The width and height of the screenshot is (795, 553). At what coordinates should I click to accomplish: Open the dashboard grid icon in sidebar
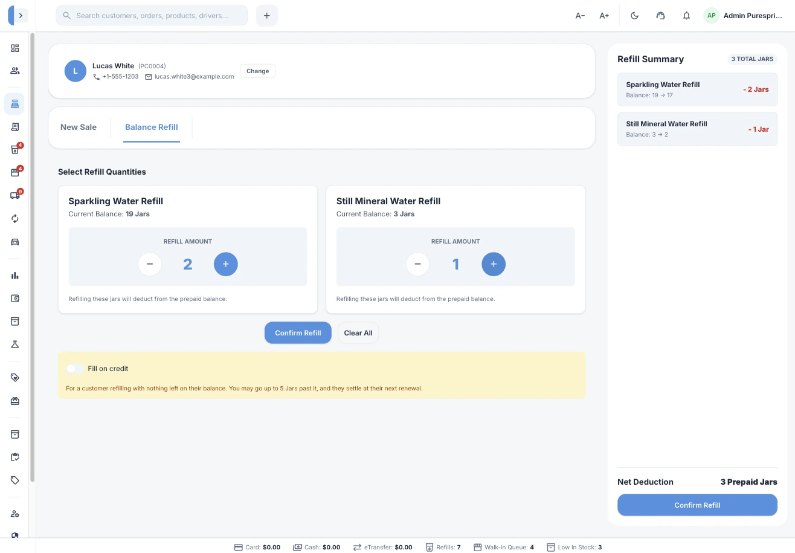click(x=15, y=48)
